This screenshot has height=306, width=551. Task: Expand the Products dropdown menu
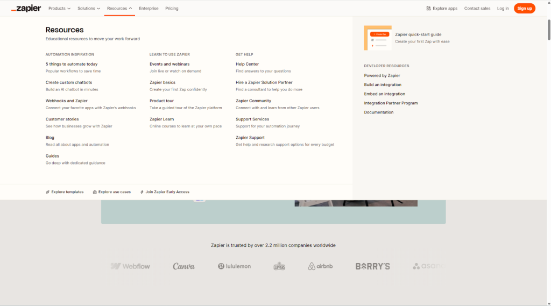click(x=59, y=9)
